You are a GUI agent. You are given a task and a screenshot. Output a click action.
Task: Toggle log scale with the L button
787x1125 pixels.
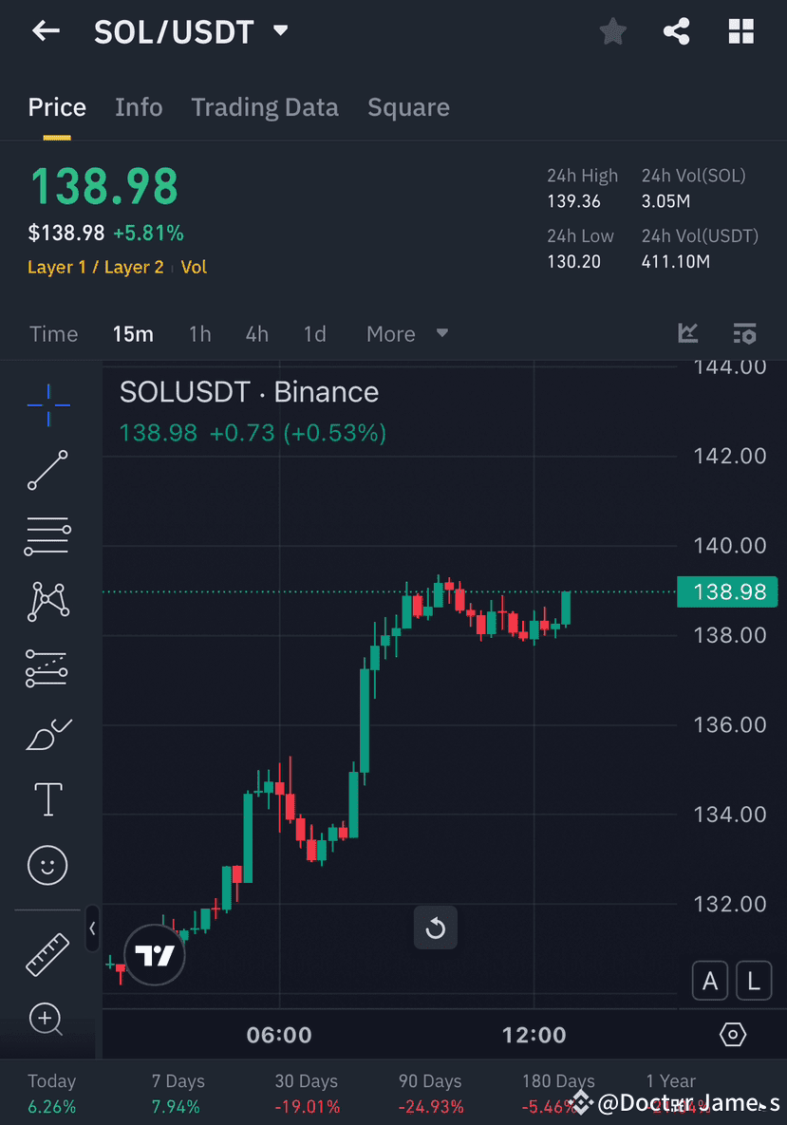point(753,980)
